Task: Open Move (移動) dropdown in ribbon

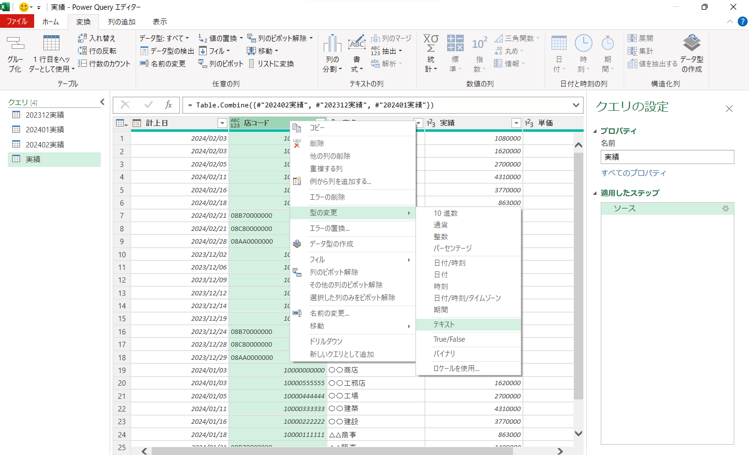Action: click(276, 51)
